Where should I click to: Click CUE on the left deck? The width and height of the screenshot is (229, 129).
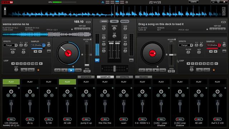tap(57, 70)
